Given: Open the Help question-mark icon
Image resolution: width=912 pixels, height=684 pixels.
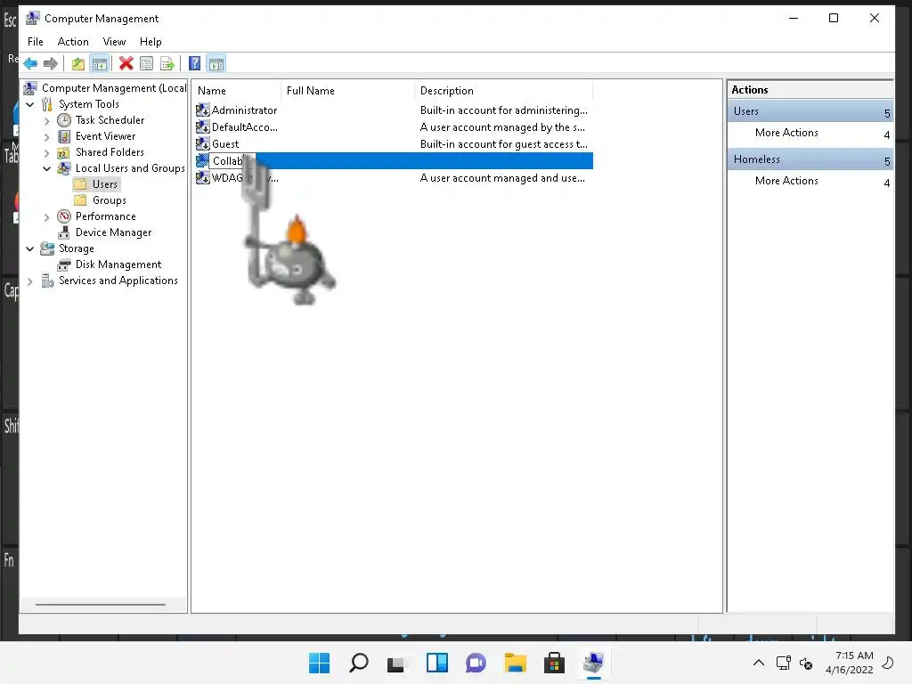Looking at the screenshot, I should [x=194, y=63].
